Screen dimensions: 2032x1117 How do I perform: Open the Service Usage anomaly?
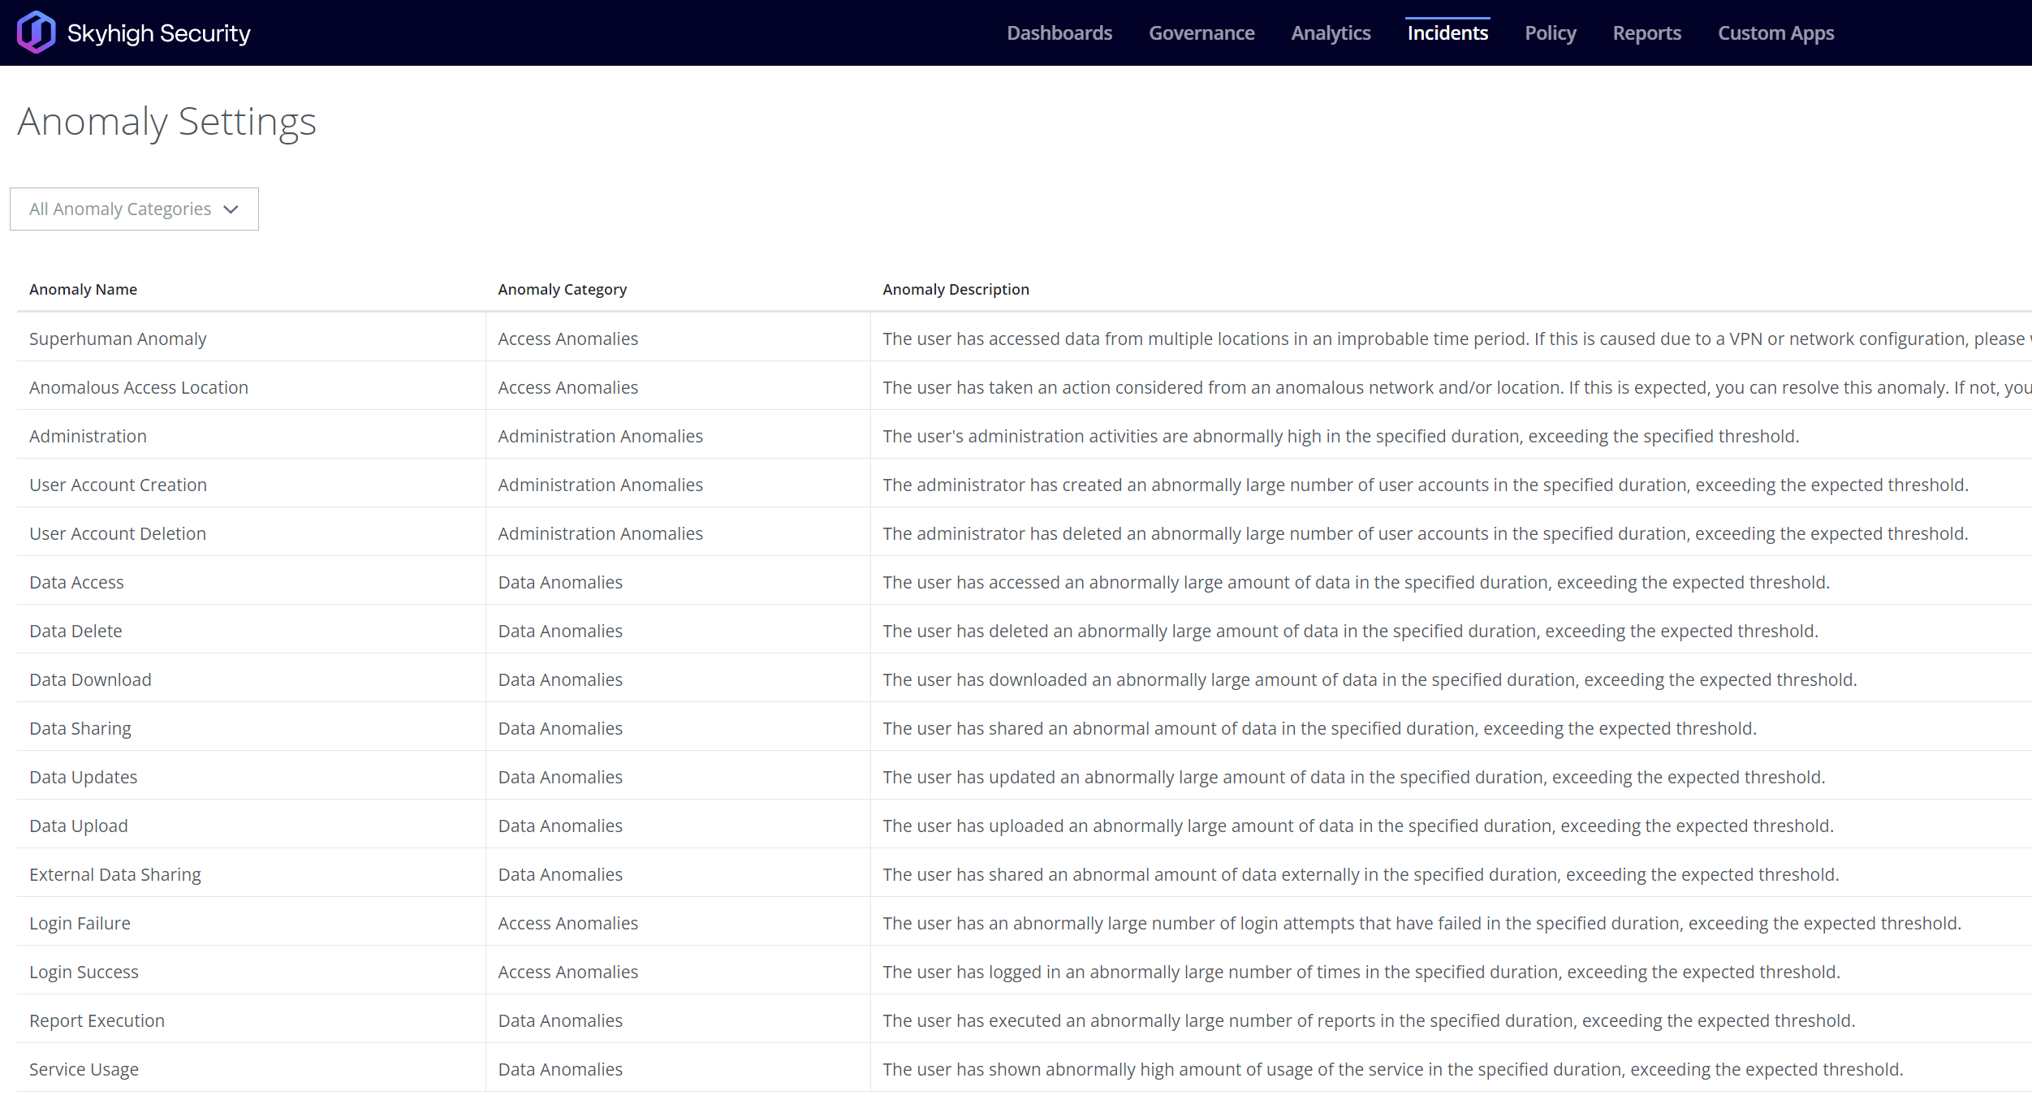(84, 1070)
